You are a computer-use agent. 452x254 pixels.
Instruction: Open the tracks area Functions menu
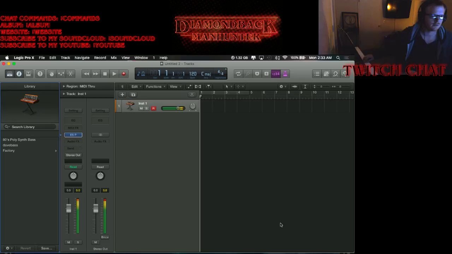[155, 86]
